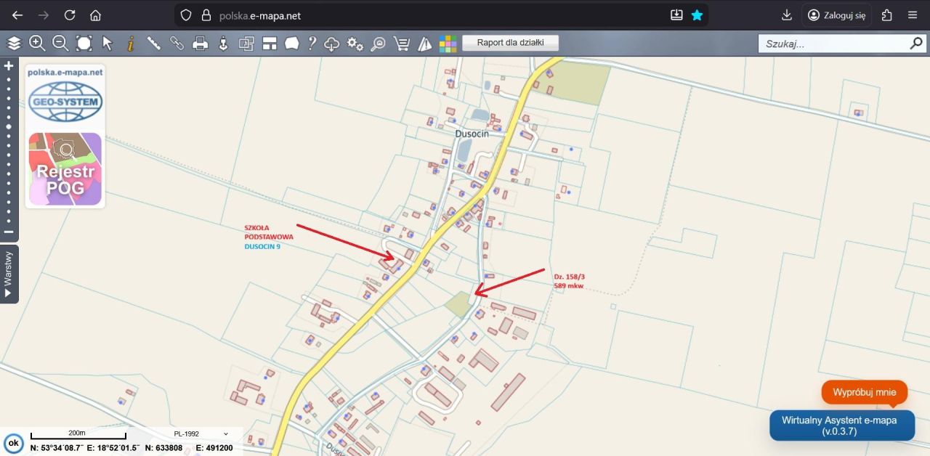
Task: Open the shopping cart icon
Action: [x=401, y=44]
